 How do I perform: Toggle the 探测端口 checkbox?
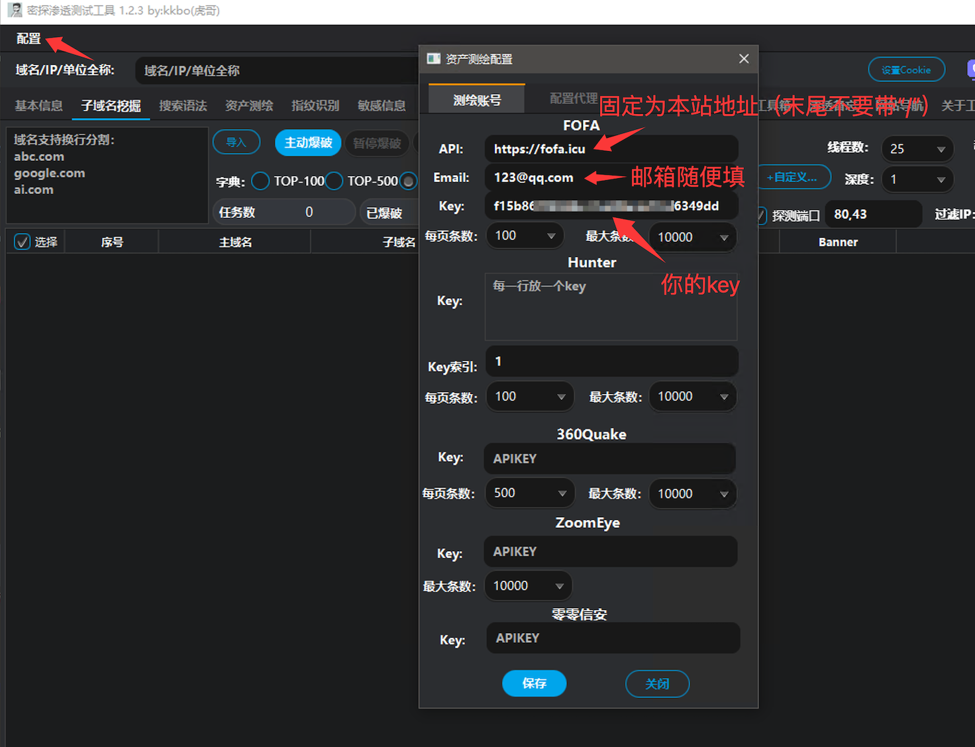pos(760,215)
